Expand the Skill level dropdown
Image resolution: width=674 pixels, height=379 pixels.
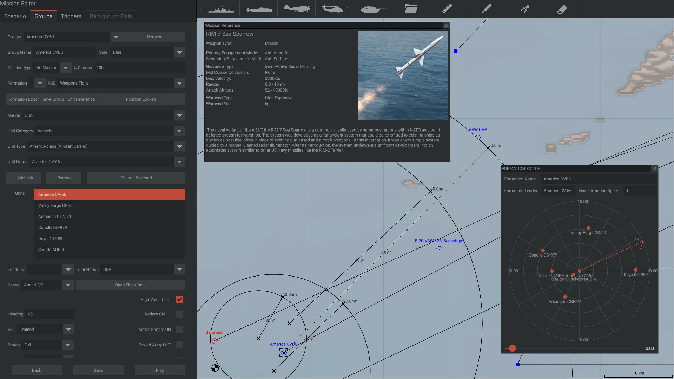click(68, 330)
